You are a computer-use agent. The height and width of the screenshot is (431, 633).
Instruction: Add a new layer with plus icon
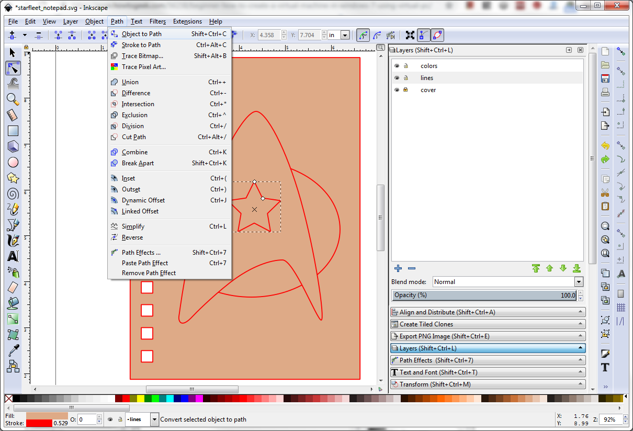pos(398,268)
